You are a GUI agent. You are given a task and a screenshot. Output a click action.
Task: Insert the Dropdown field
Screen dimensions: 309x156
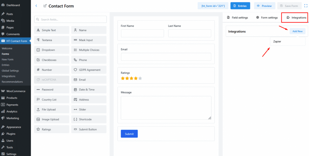click(x=52, y=50)
